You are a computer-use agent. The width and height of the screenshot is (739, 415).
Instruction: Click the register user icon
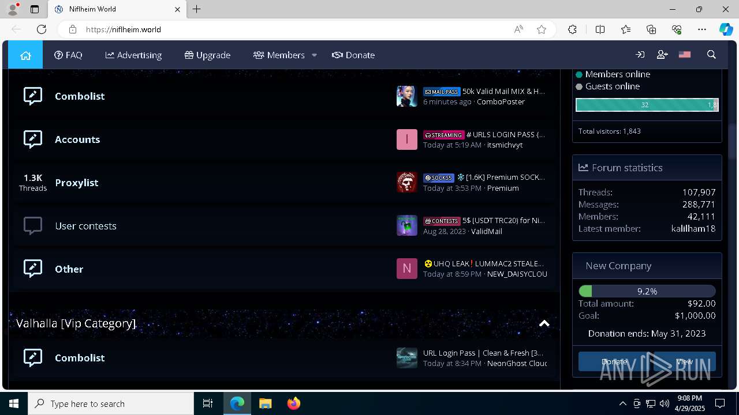(662, 55)
